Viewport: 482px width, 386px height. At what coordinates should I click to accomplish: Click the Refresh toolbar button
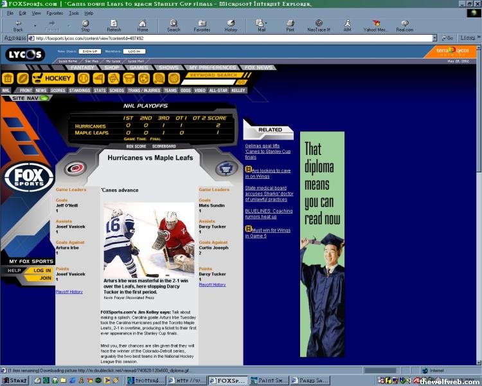point(114,25)
